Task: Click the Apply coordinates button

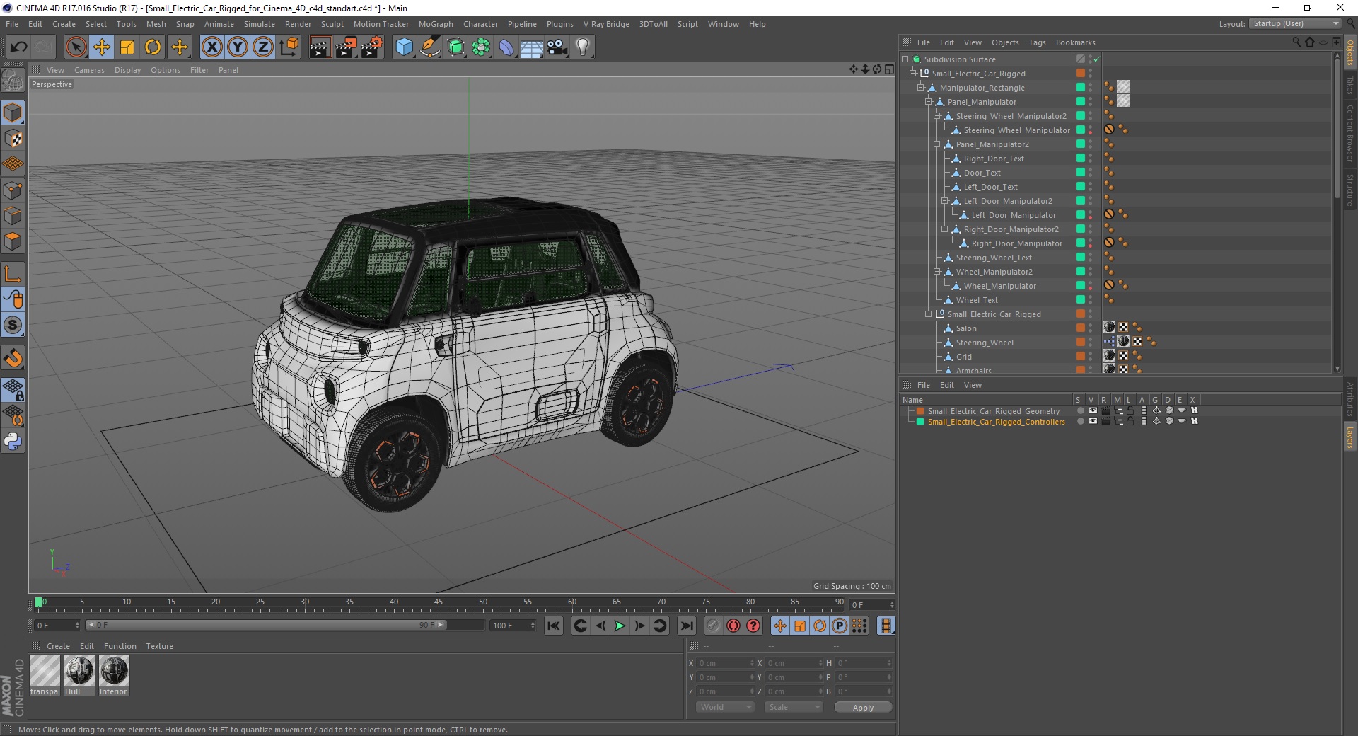Action: point(863,707)
